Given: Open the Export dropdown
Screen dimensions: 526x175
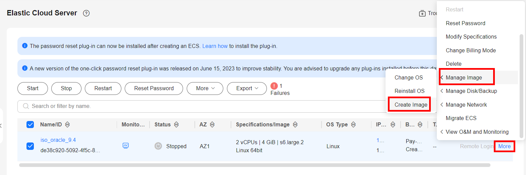Looking at the screenshot, I should [247, 89].
